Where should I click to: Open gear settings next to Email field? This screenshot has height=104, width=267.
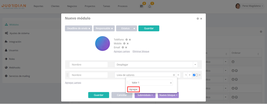123,47
